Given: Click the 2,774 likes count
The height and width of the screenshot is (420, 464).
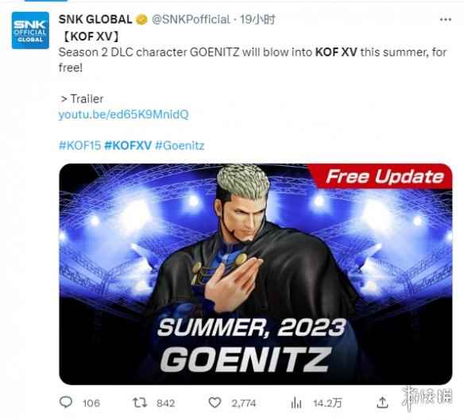Looking at the screenshot, I should pos(243,403).
